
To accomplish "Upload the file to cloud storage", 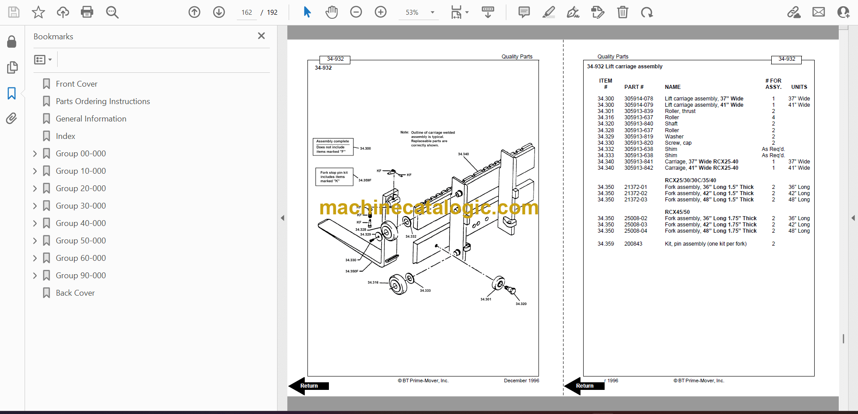I will pos(63,12).
